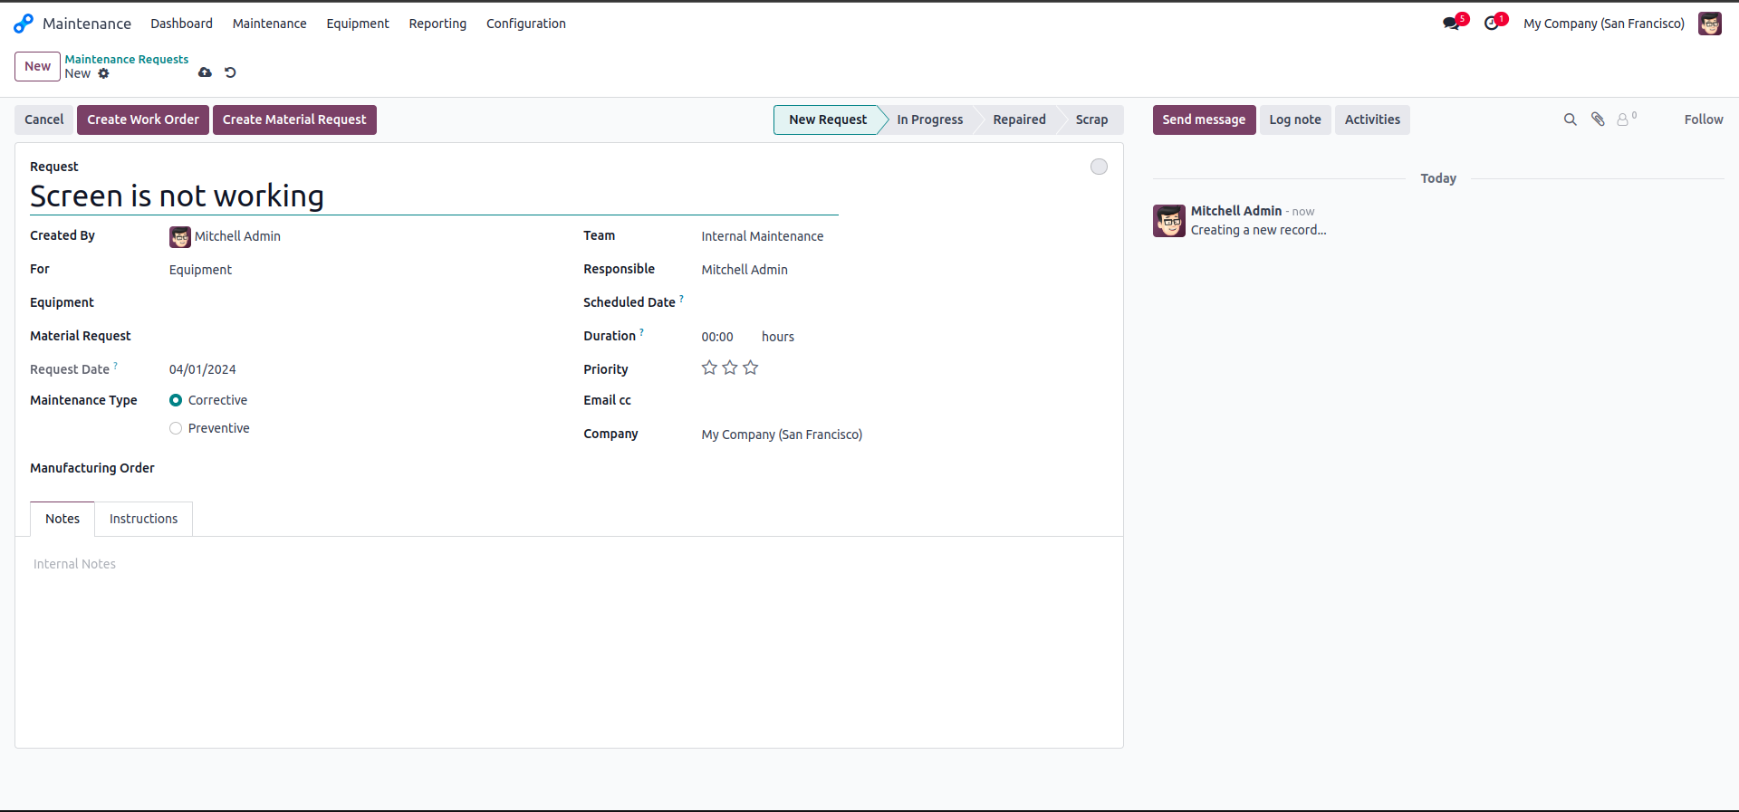1739x812 pixels.
Task: Click the empty Equipment field
Action: point(361,303)
